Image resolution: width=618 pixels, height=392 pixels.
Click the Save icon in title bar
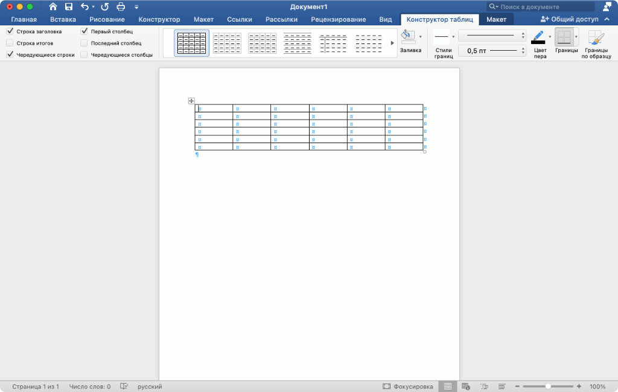(x=69, y=7)
